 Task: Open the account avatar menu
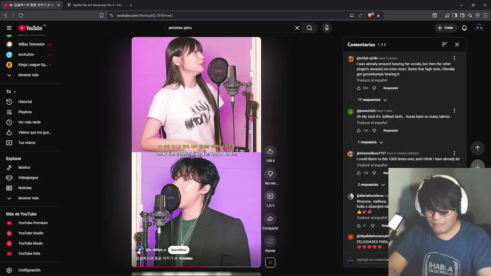point(479,28)
